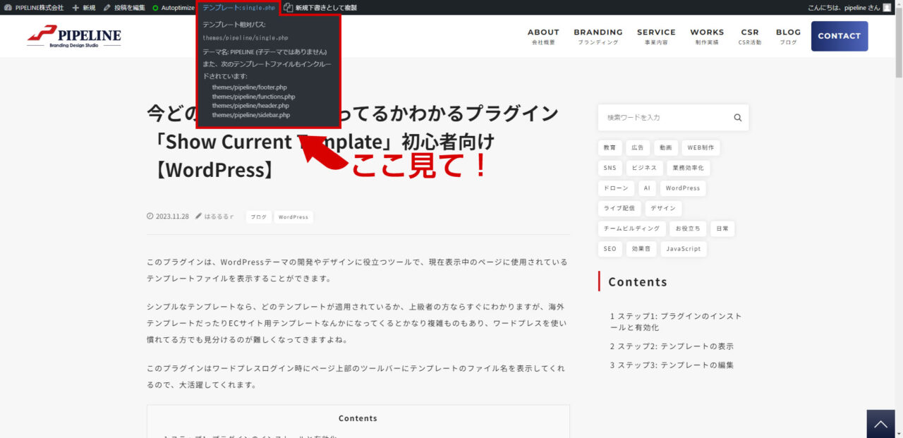Click the clock icon beside the date

pyautogui.click(x=150, y=217)
